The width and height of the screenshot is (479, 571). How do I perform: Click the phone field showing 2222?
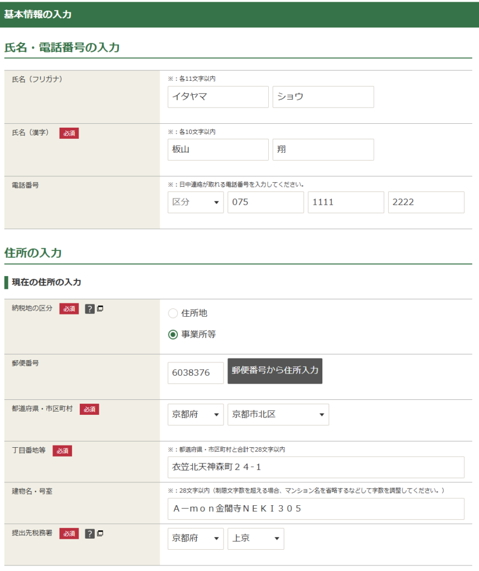[x=425, y=202]
